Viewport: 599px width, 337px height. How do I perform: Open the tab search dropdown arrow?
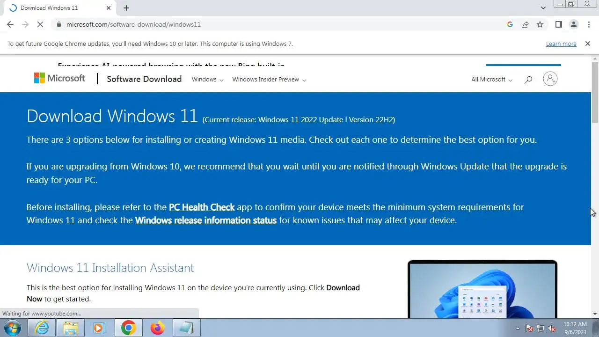click(x=543, y=8)
